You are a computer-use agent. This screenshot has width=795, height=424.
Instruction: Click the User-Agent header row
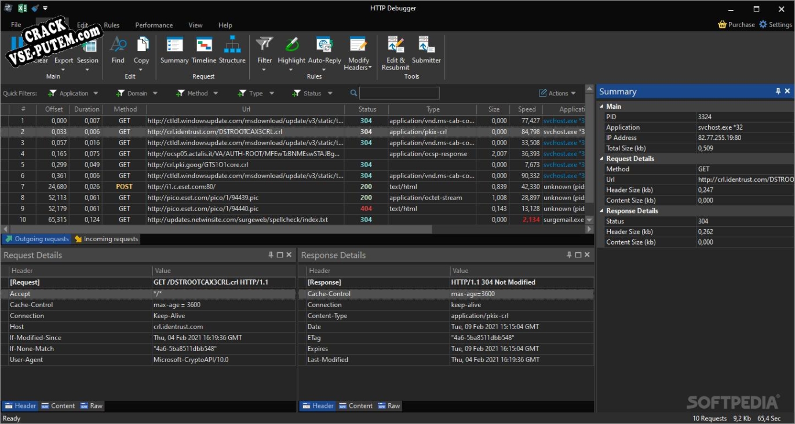click(148, 360)
